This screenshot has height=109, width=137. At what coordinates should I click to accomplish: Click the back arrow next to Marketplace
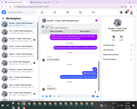(x=3, y=18)
